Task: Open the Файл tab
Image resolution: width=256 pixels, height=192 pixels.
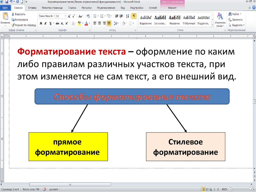Action: pyautogui.click(x=5, y=8)
